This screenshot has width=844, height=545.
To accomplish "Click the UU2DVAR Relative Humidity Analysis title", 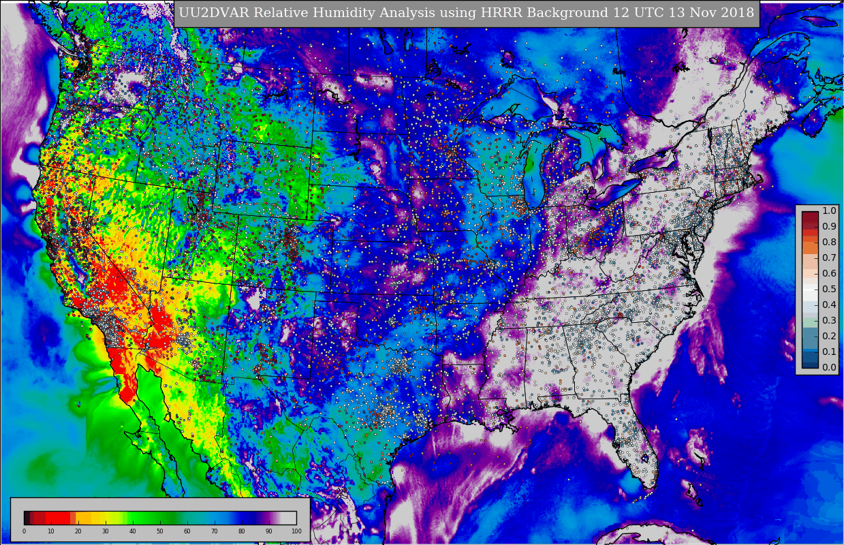I will click(467, 13).
